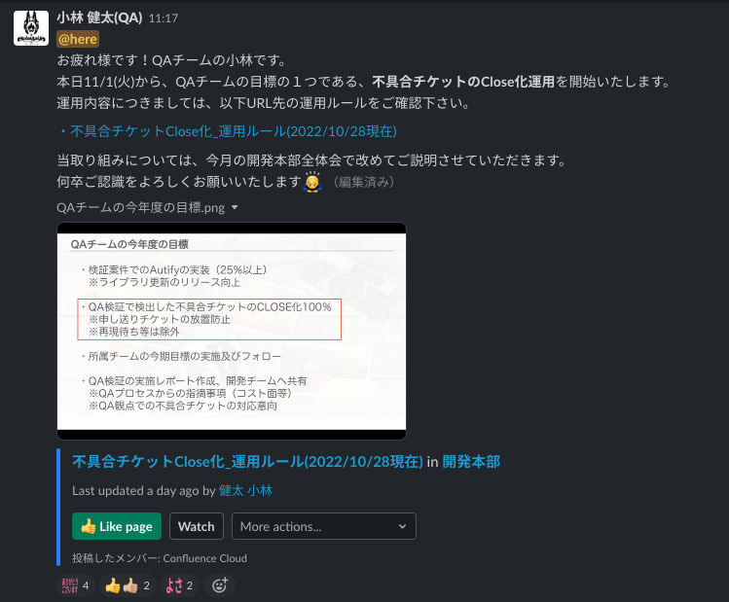Click the chevron on More actions select
The width and height of the screenshot is (729, 602).
402,526
